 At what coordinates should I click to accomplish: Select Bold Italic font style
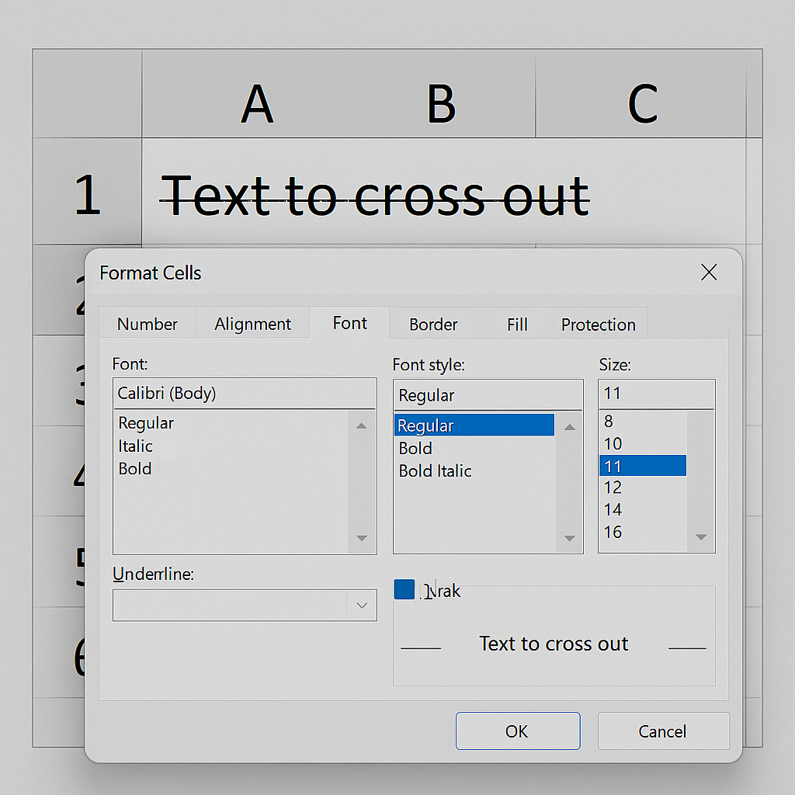(435, 470)
